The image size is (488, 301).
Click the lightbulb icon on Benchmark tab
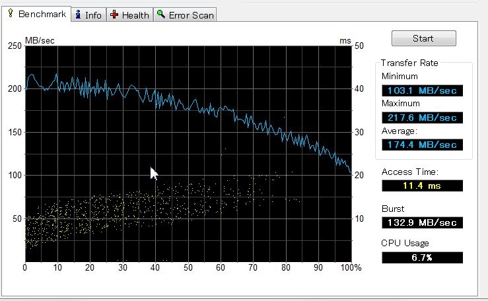coord(11,13)
